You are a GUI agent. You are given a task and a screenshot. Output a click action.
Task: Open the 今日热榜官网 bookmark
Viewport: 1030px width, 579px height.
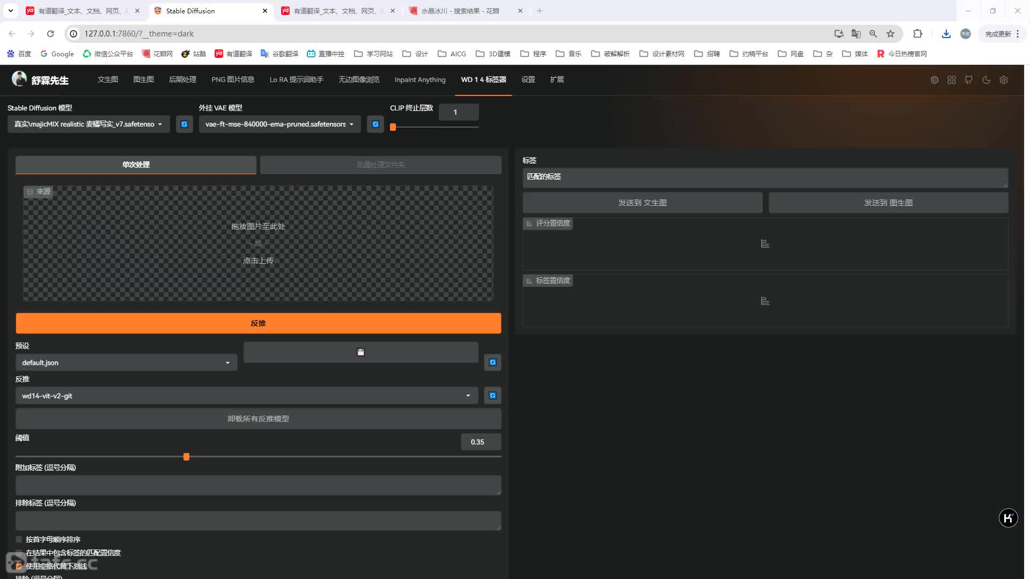coord(902,54)
